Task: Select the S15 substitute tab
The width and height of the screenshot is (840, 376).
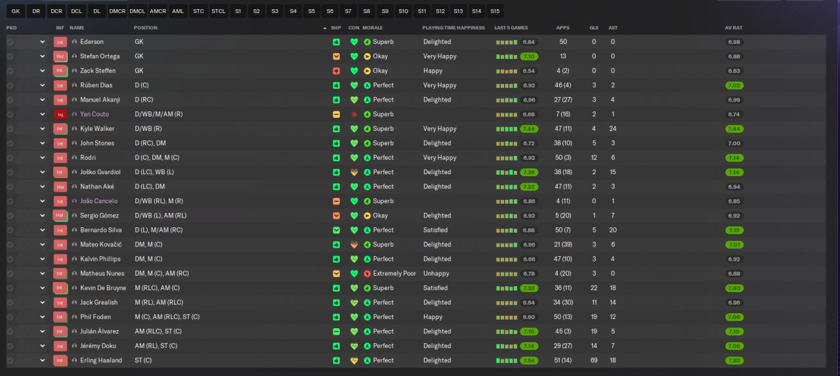Action: point(495,11)
